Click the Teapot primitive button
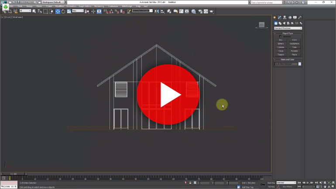Screen dimensions: 336x189 click(x=281, y=55)
